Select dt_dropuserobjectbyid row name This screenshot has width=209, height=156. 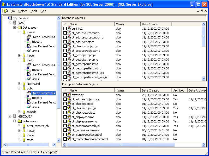pyautogui.click(x=86, y=51)
